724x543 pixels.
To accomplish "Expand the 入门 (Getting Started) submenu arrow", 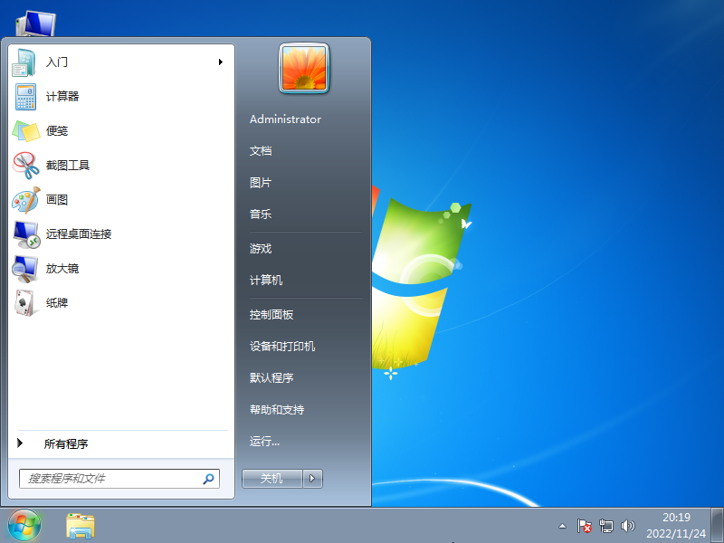I will [x=219, y=62].
